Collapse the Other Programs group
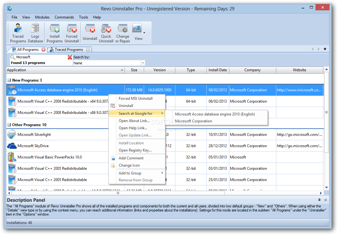The image size is (338, 235). [9, 125]
